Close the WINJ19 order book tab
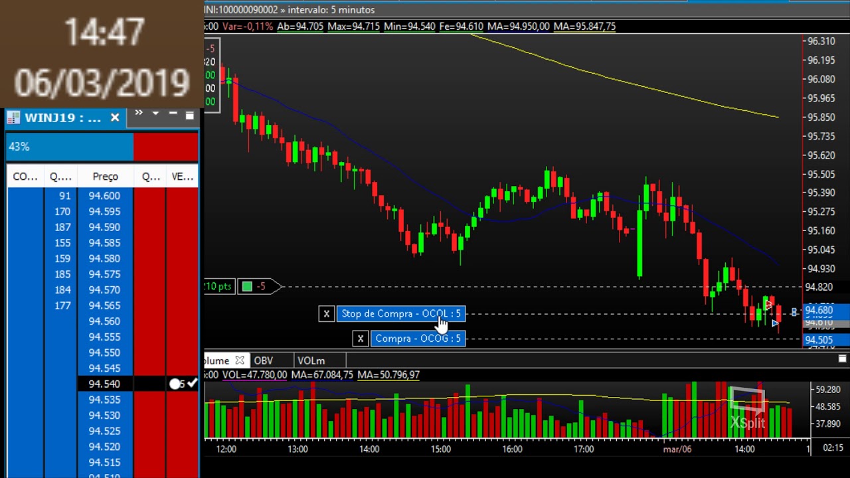Image resolution: width=850 pixels, height=478 pixels. [x=115, y=118]
